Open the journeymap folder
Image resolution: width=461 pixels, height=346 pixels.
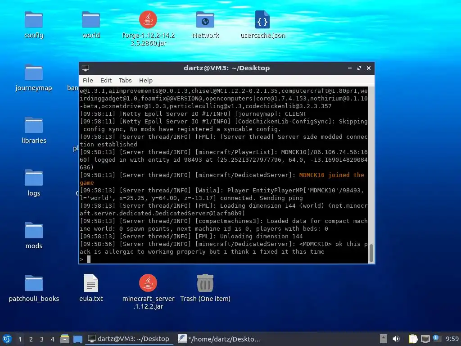coord(33,73)
